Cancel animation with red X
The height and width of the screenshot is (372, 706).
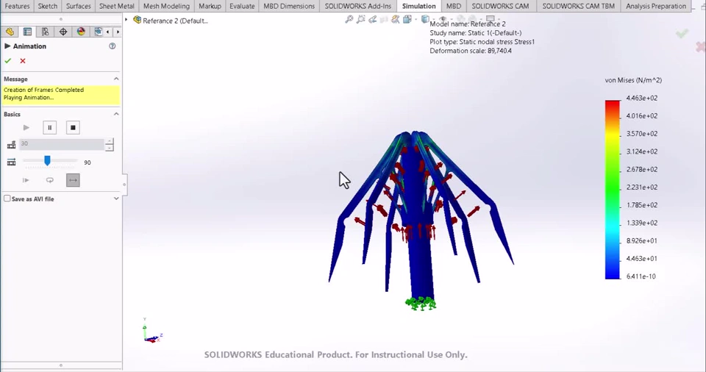point(23,61)
